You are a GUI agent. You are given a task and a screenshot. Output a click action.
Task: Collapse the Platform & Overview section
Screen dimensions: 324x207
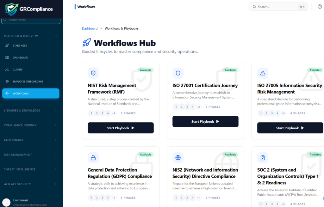pyautogui.click(x=30, y=36)
